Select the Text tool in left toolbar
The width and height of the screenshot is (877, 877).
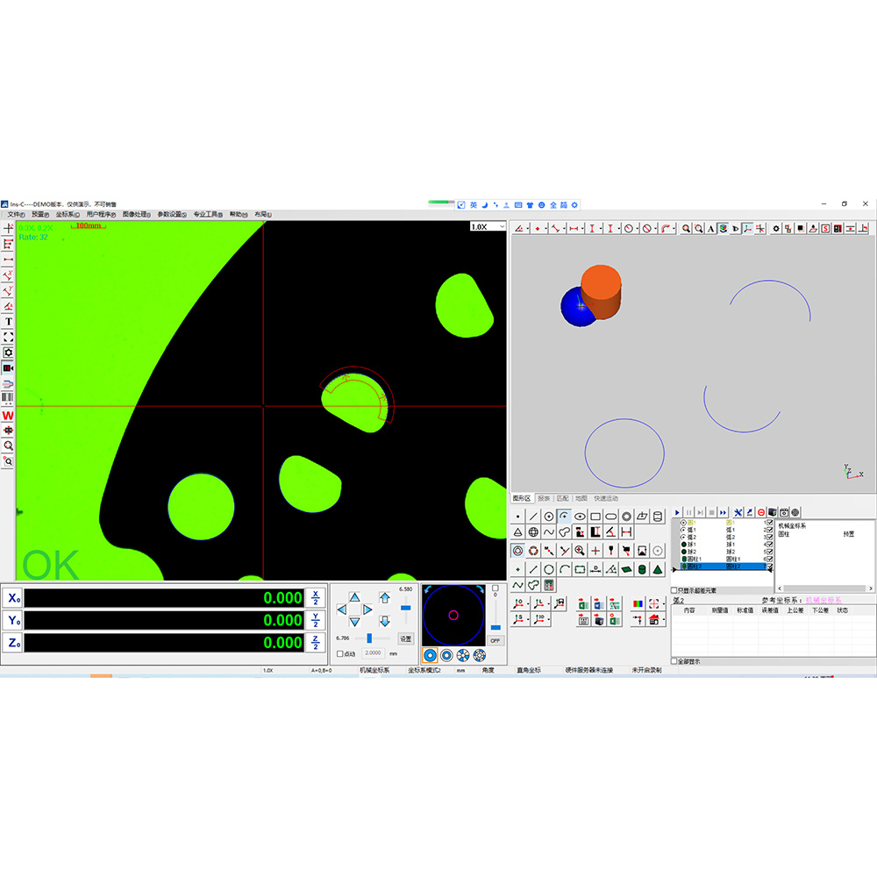[8, 322]
